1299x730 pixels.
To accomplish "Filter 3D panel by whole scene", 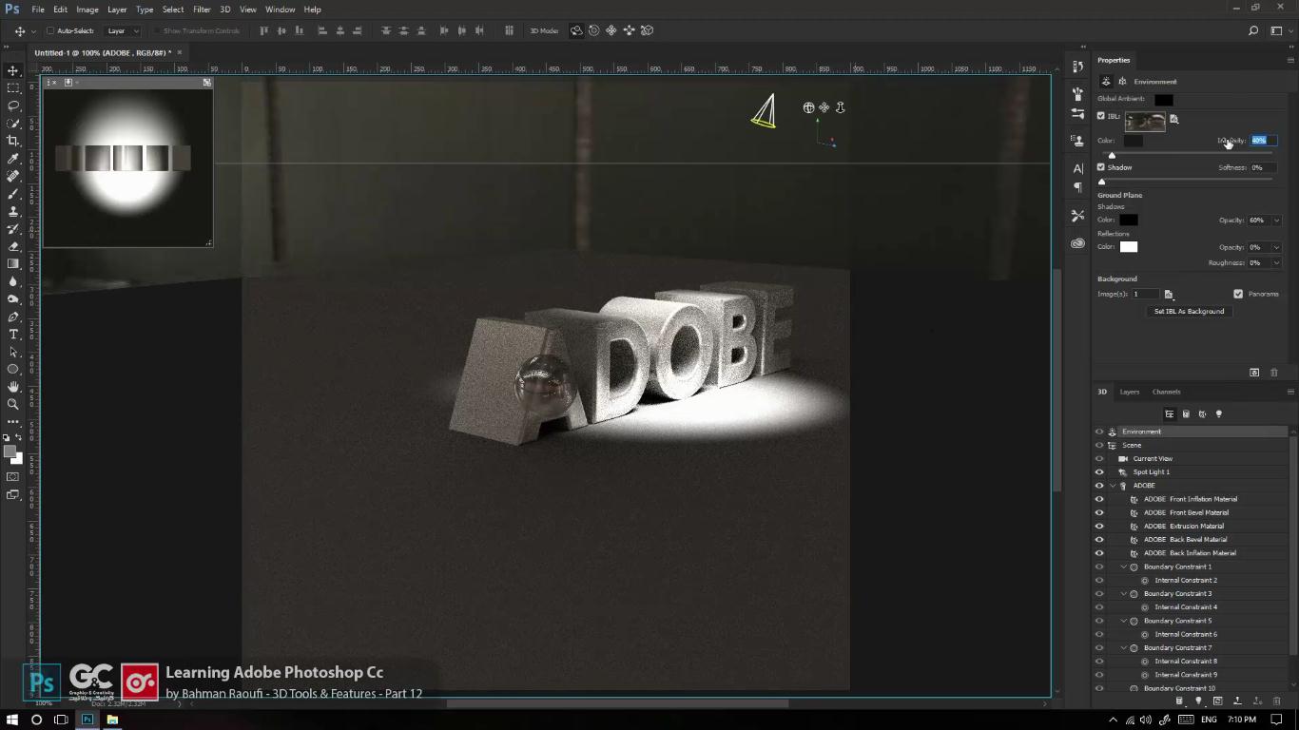I will [1170, 413].
